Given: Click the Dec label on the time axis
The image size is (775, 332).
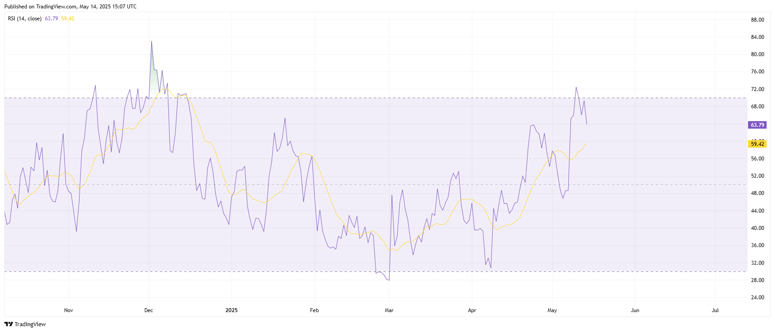Looking at the screenshot, I should click(149, 310).
